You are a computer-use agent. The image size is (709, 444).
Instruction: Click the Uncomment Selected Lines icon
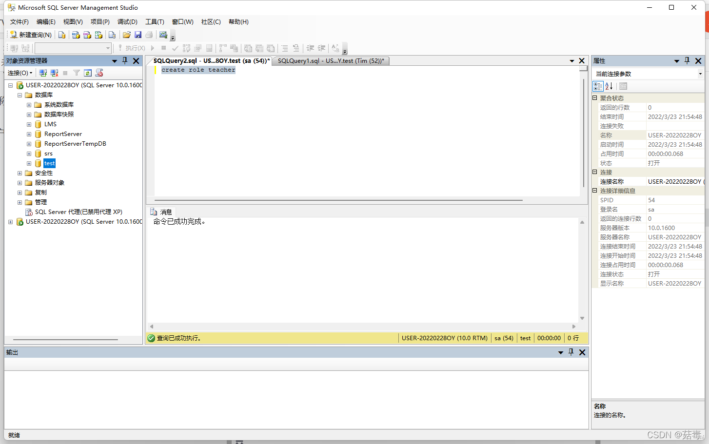coord(296,48)
